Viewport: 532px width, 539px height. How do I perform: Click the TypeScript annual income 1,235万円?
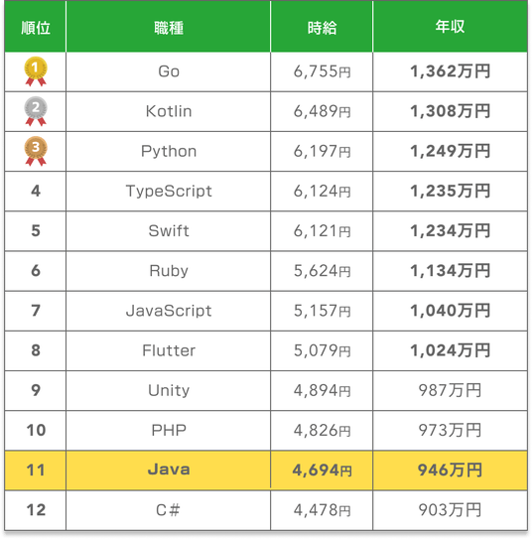tap(451, 192)
